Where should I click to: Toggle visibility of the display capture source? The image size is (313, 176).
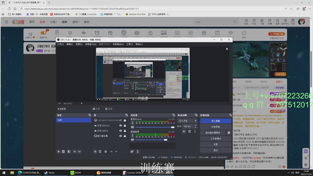[121, 136]
